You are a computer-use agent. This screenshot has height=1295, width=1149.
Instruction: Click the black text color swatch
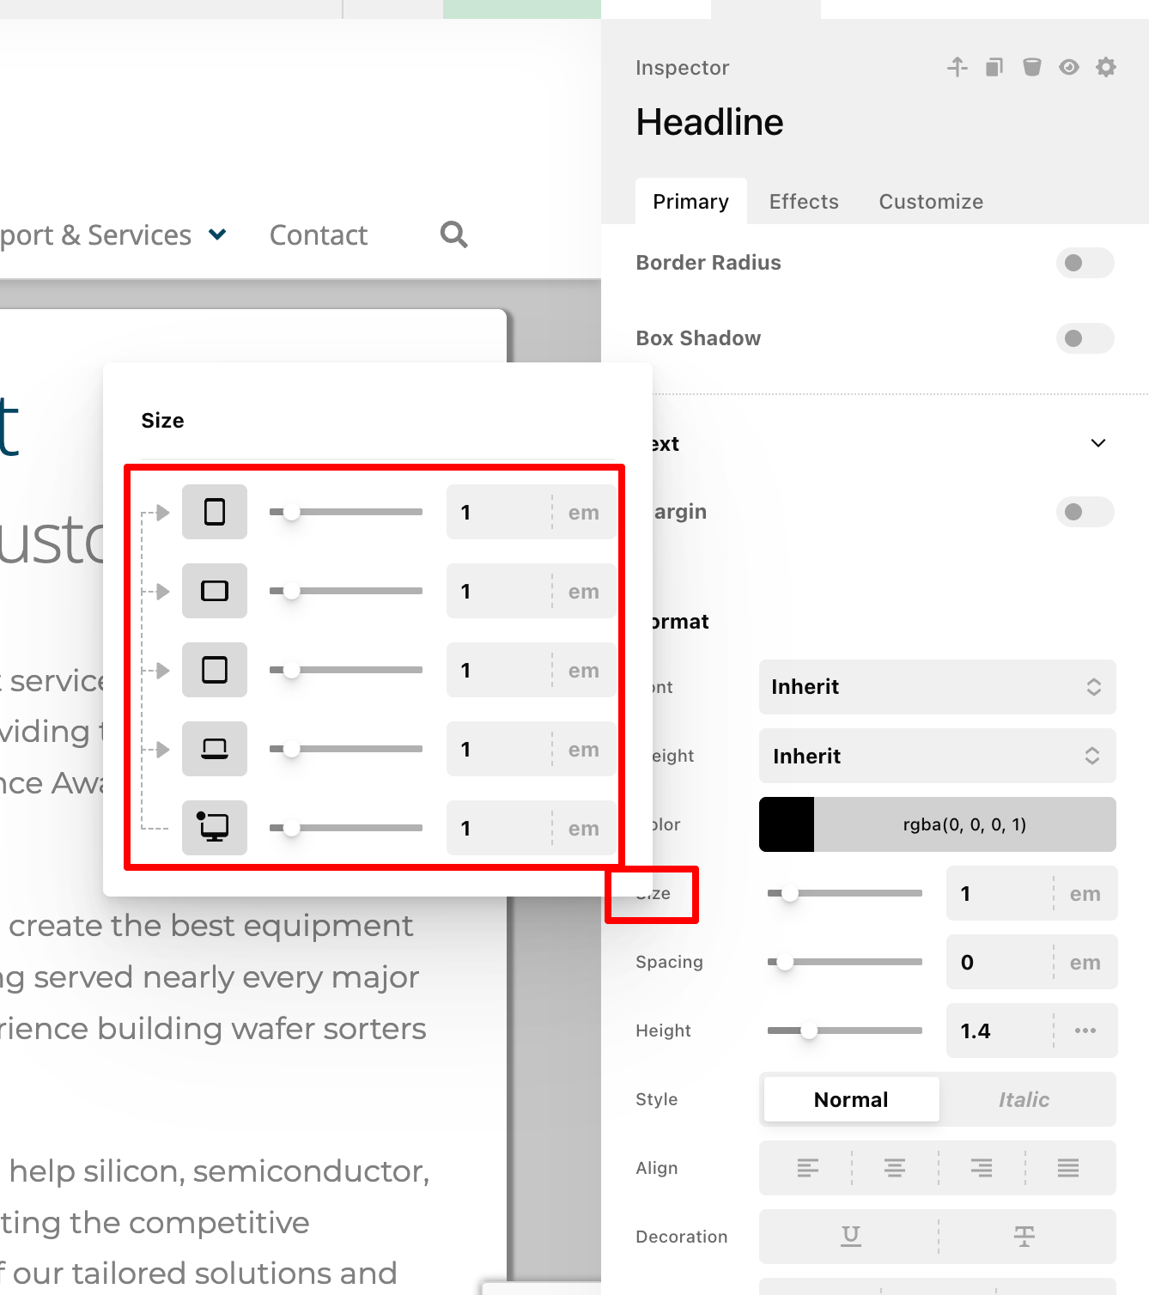tap(787, 824)
